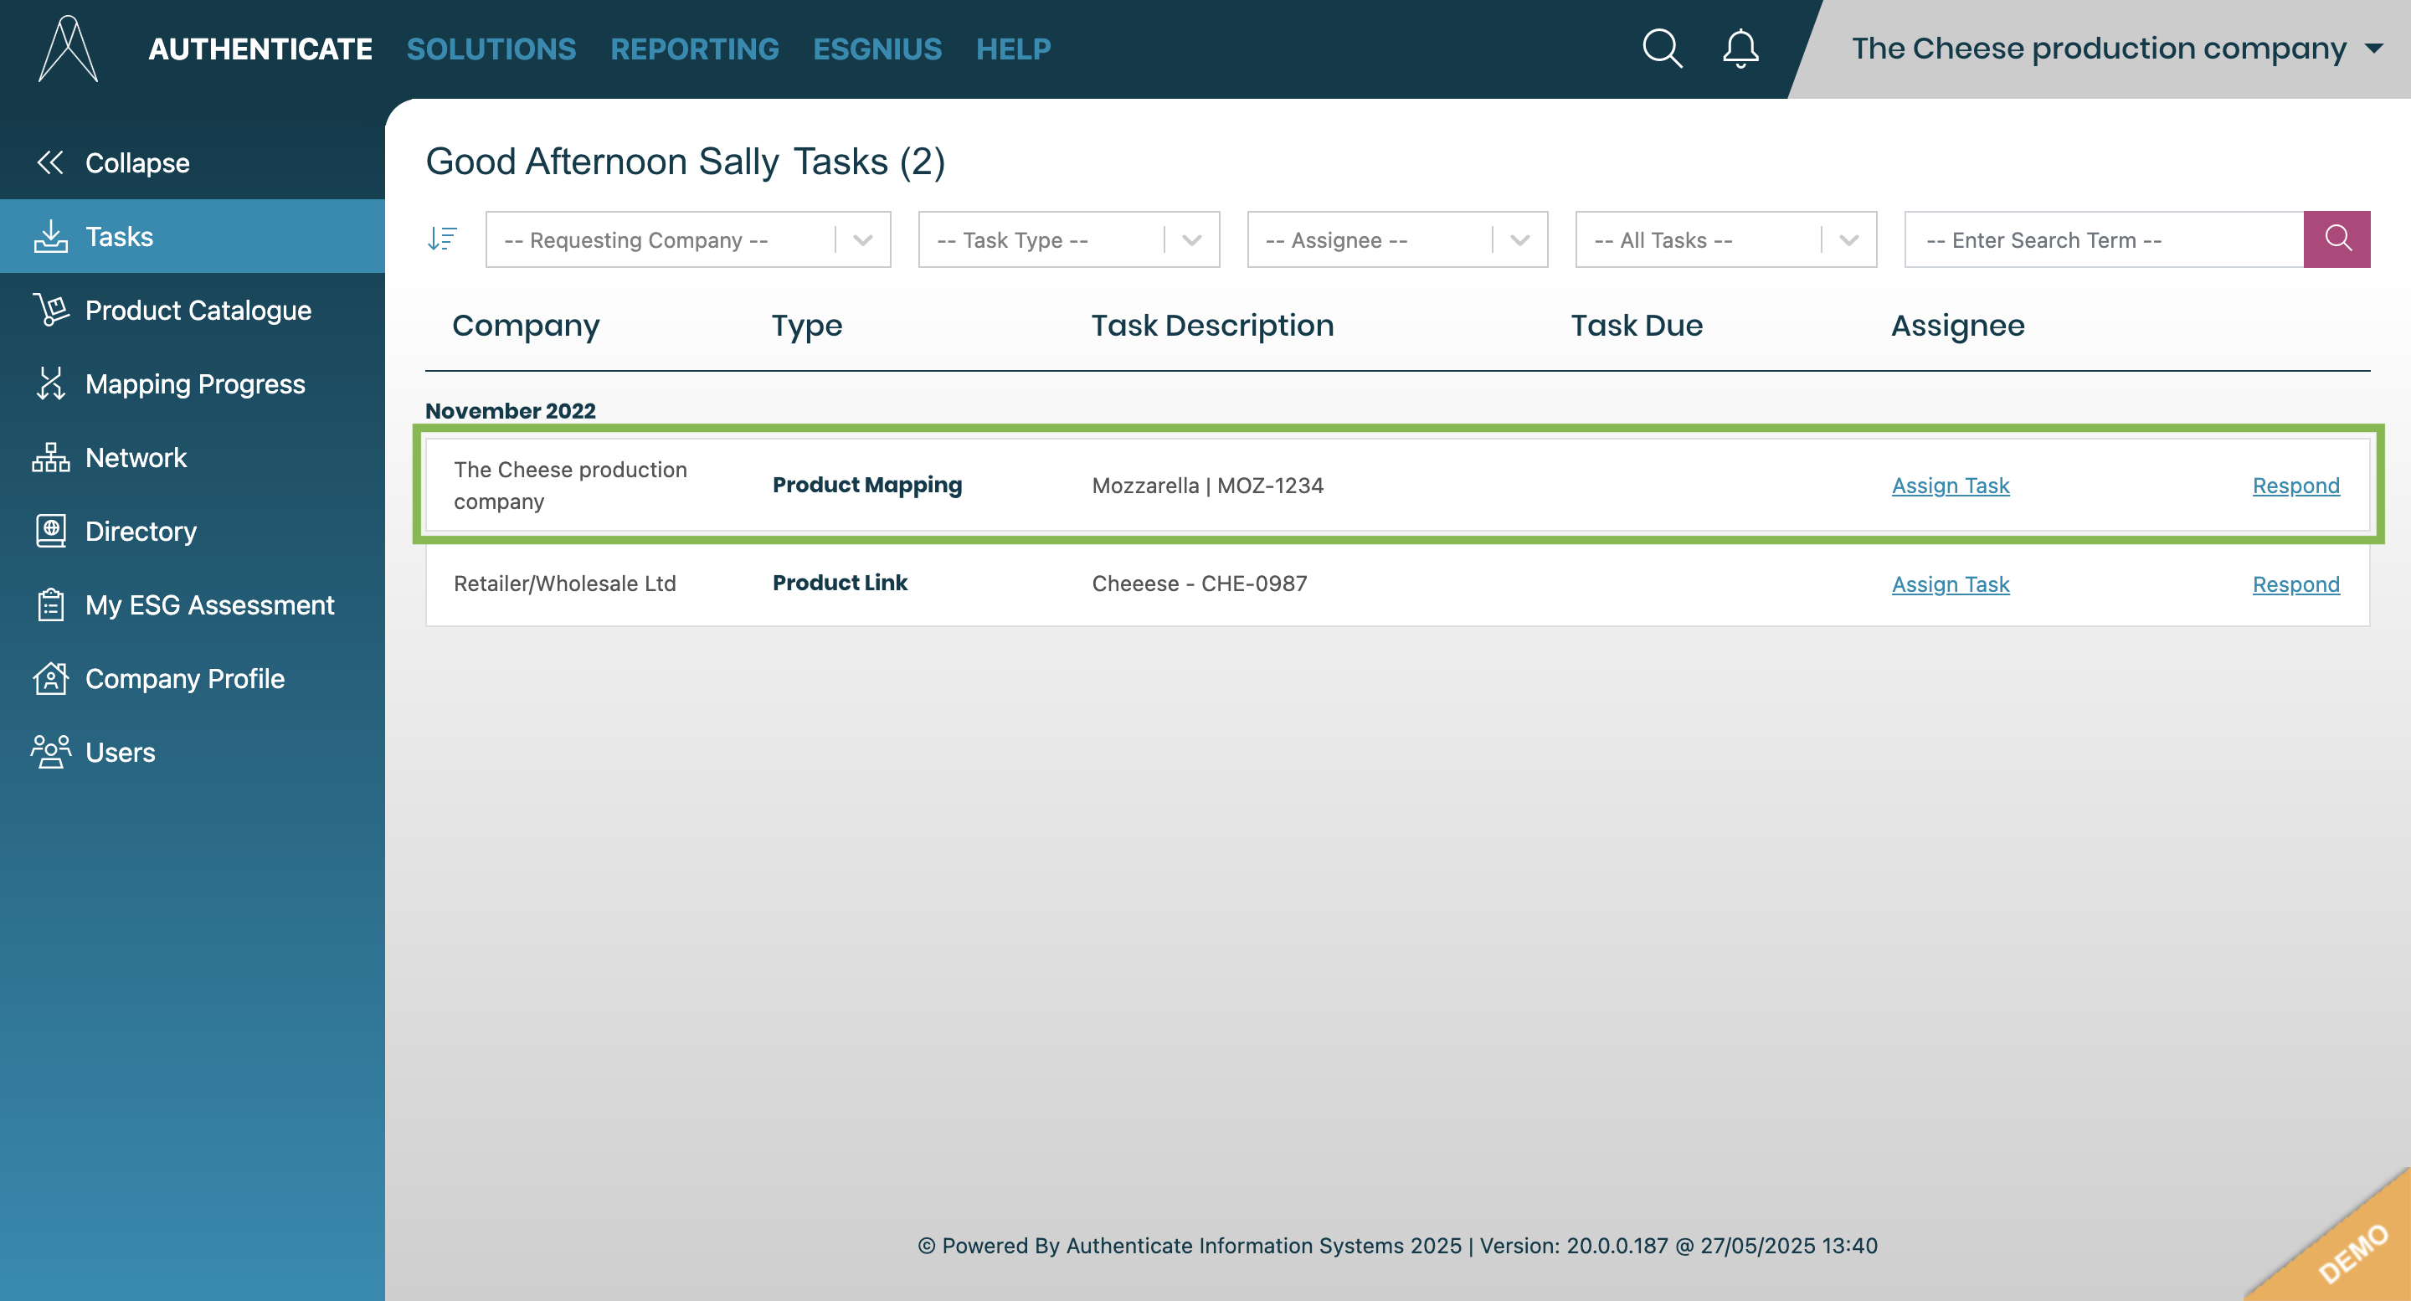The width and height of the screenshot is (2411, 1301).
Task: Click the Authenticate logo icon
Action: (67, 49)
